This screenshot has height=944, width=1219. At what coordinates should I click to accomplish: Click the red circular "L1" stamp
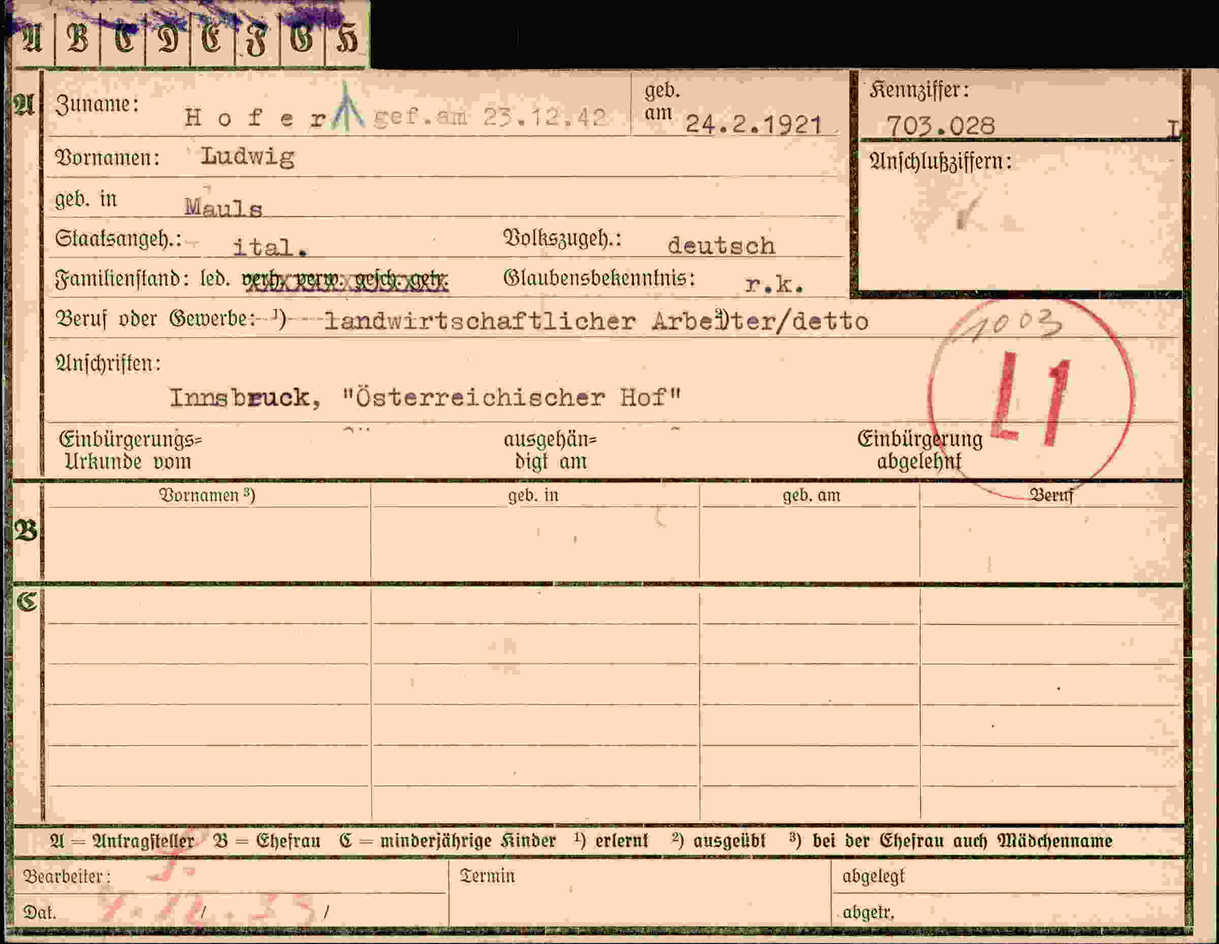[1032, 397]
